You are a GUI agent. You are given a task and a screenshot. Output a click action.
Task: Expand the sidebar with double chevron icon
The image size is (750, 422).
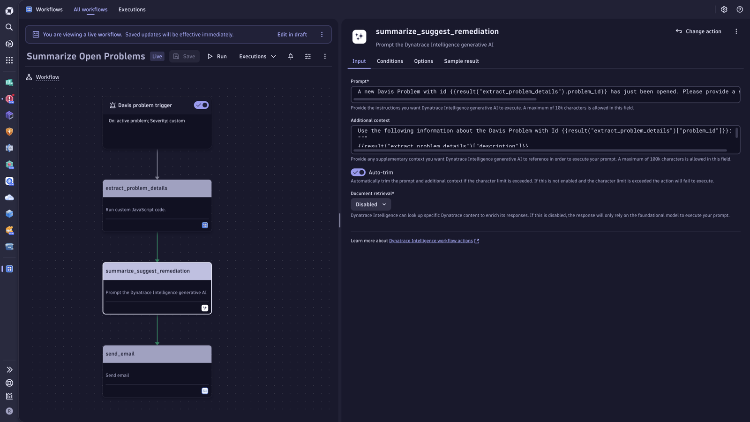[x=9, y=369]
